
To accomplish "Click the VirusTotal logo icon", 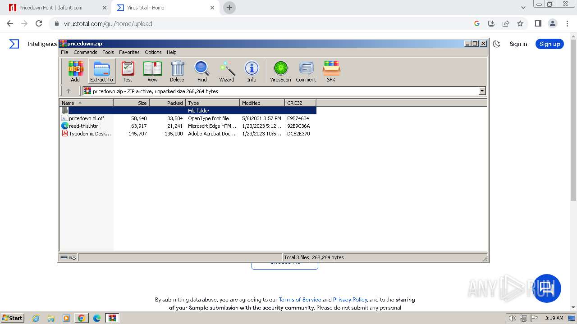I will 14,44.
